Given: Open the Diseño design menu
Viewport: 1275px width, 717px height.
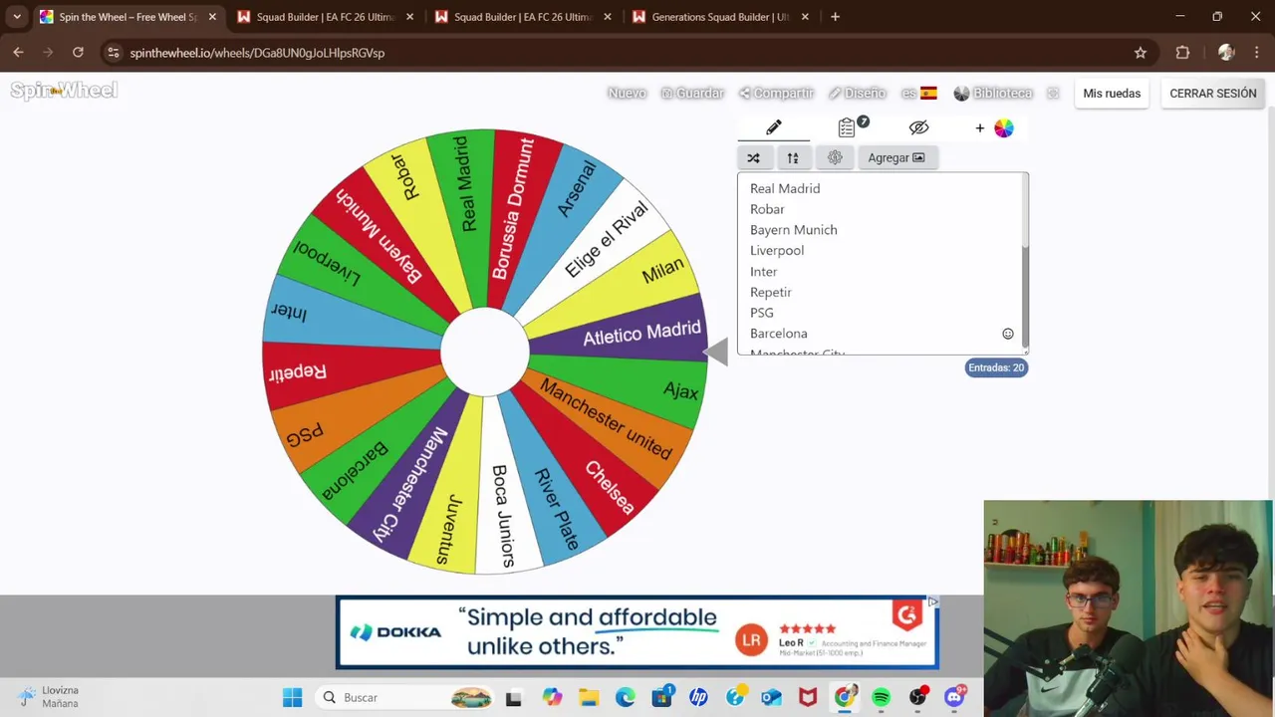Looking at the screenshot, I should pyautogui.click(x=857, y=93).
